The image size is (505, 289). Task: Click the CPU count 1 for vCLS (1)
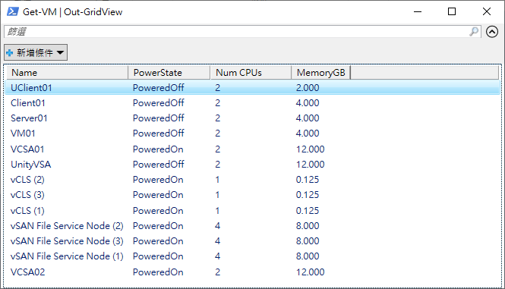tap(218, 210)
